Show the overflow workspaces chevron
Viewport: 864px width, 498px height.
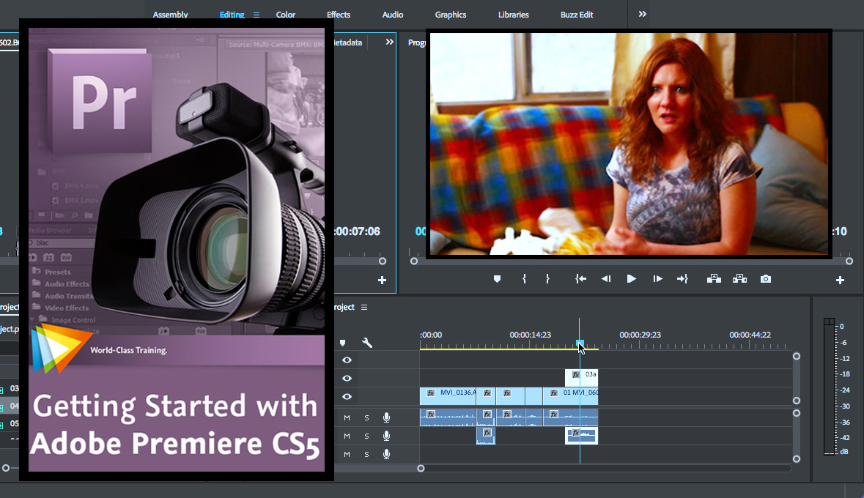pos(642,15)
